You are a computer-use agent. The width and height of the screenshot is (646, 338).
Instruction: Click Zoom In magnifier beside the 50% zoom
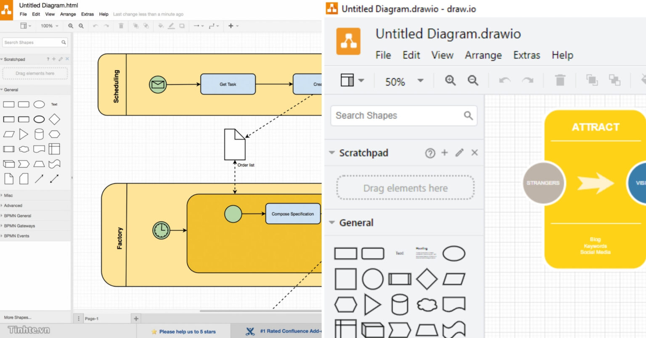click(x=450, y=80)
